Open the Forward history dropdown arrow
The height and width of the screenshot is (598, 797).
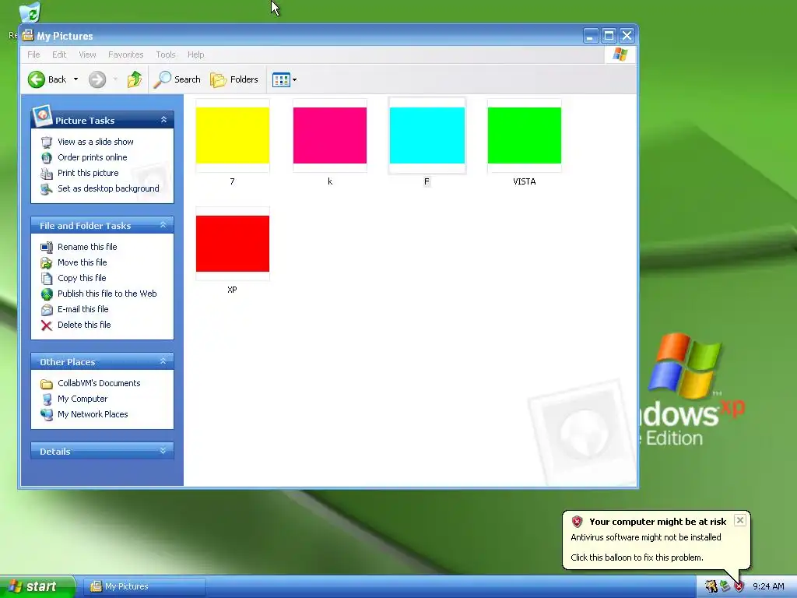pyautogui.click(x=115, y=79)
